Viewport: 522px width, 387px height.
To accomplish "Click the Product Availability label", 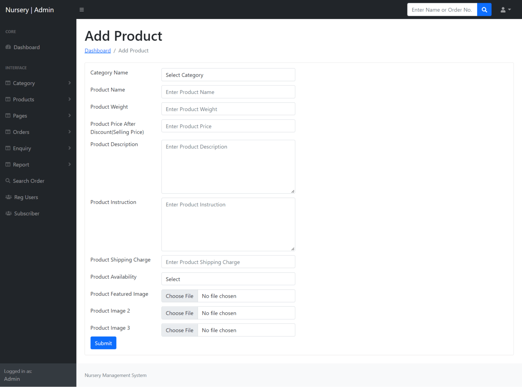I will click(x=114, y=277).
